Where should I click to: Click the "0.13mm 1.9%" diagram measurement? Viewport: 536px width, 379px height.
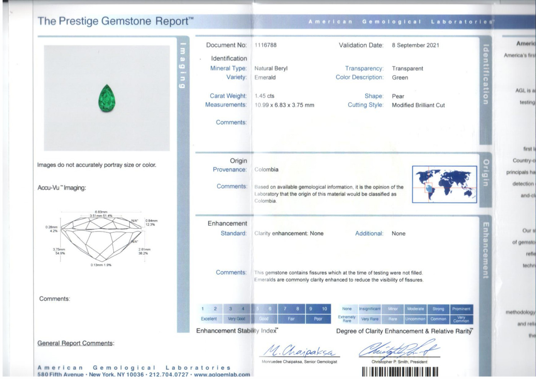(101, 265)
